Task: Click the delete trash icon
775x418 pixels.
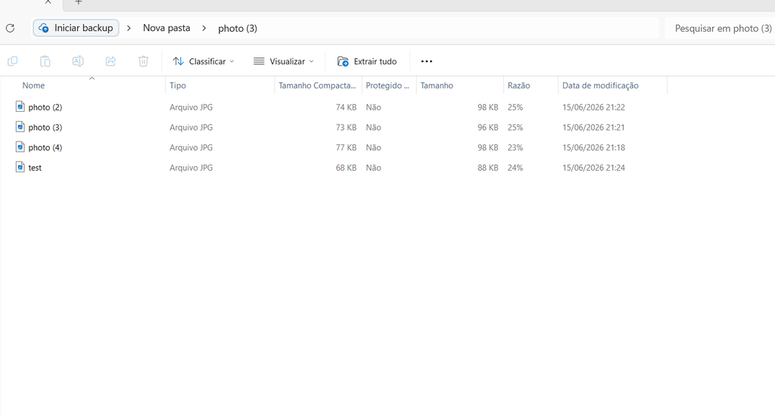Action: (x=143, y=61)
